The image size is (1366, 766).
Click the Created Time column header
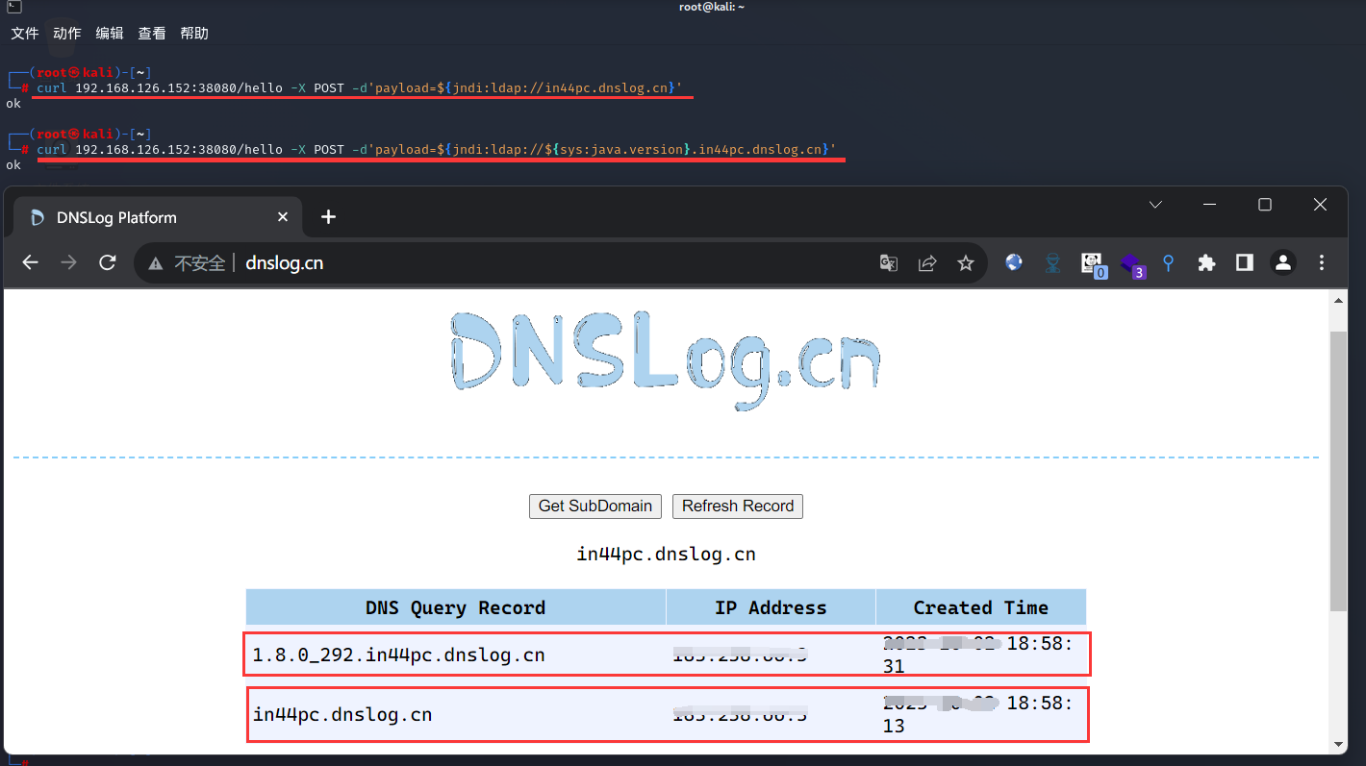point(980,607)
